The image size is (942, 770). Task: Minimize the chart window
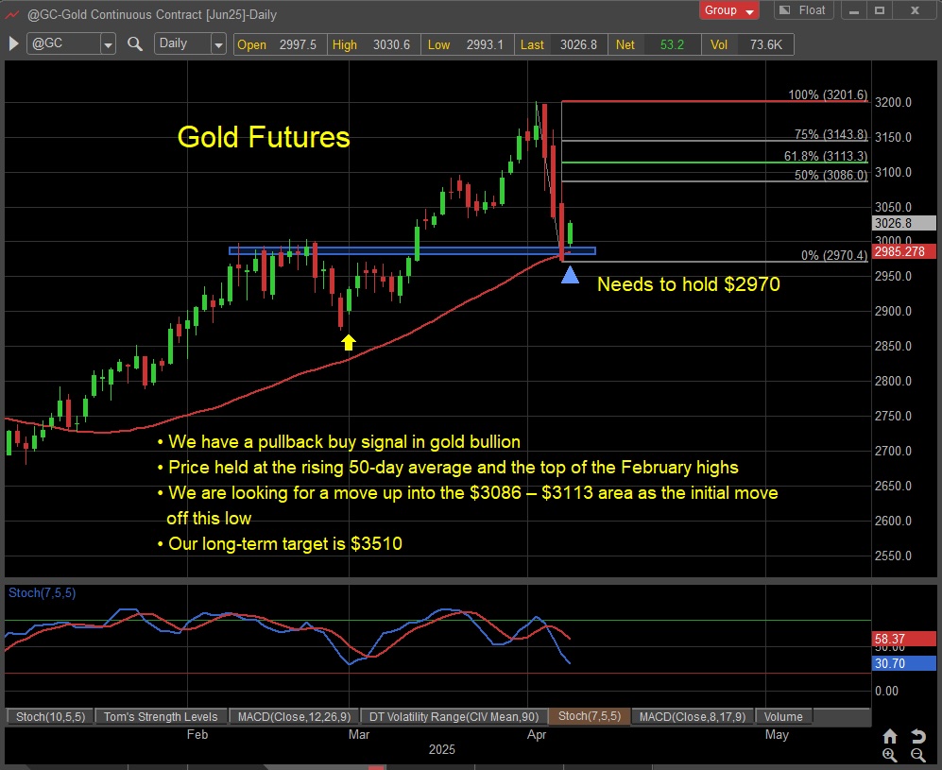point(854,10)
